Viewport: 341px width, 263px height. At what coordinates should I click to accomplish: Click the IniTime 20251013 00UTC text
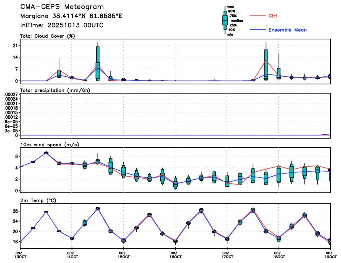61,25
